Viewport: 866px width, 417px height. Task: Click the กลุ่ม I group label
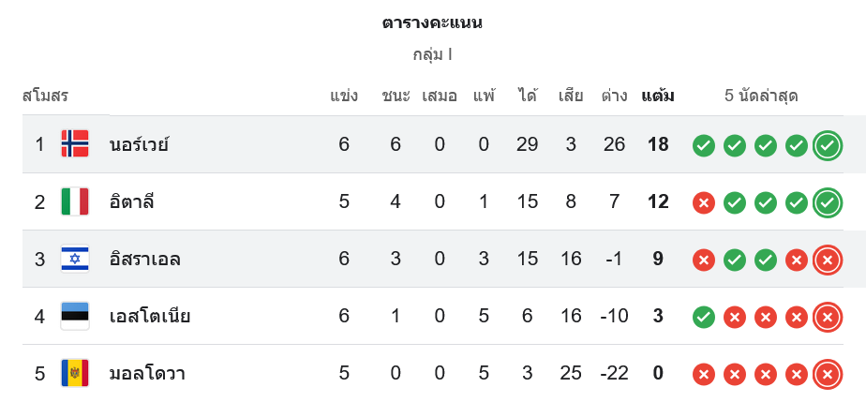pyautogui.click(x=433, y=54)
